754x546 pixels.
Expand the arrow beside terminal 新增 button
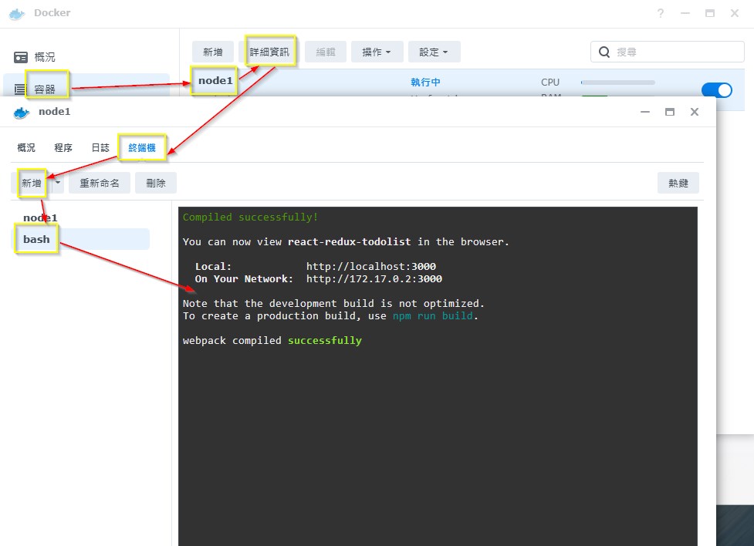pos(57,183)
